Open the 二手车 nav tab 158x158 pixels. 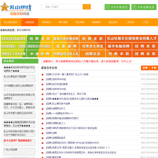145,22
